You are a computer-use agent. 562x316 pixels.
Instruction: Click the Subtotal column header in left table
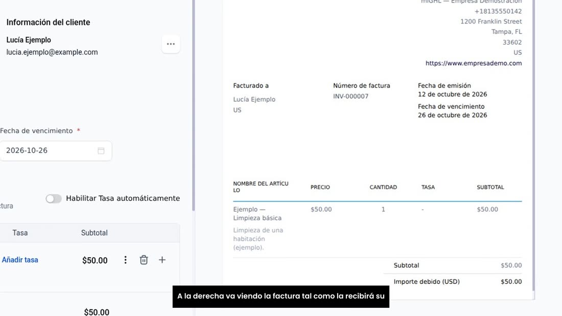click(x=95, y=233)
